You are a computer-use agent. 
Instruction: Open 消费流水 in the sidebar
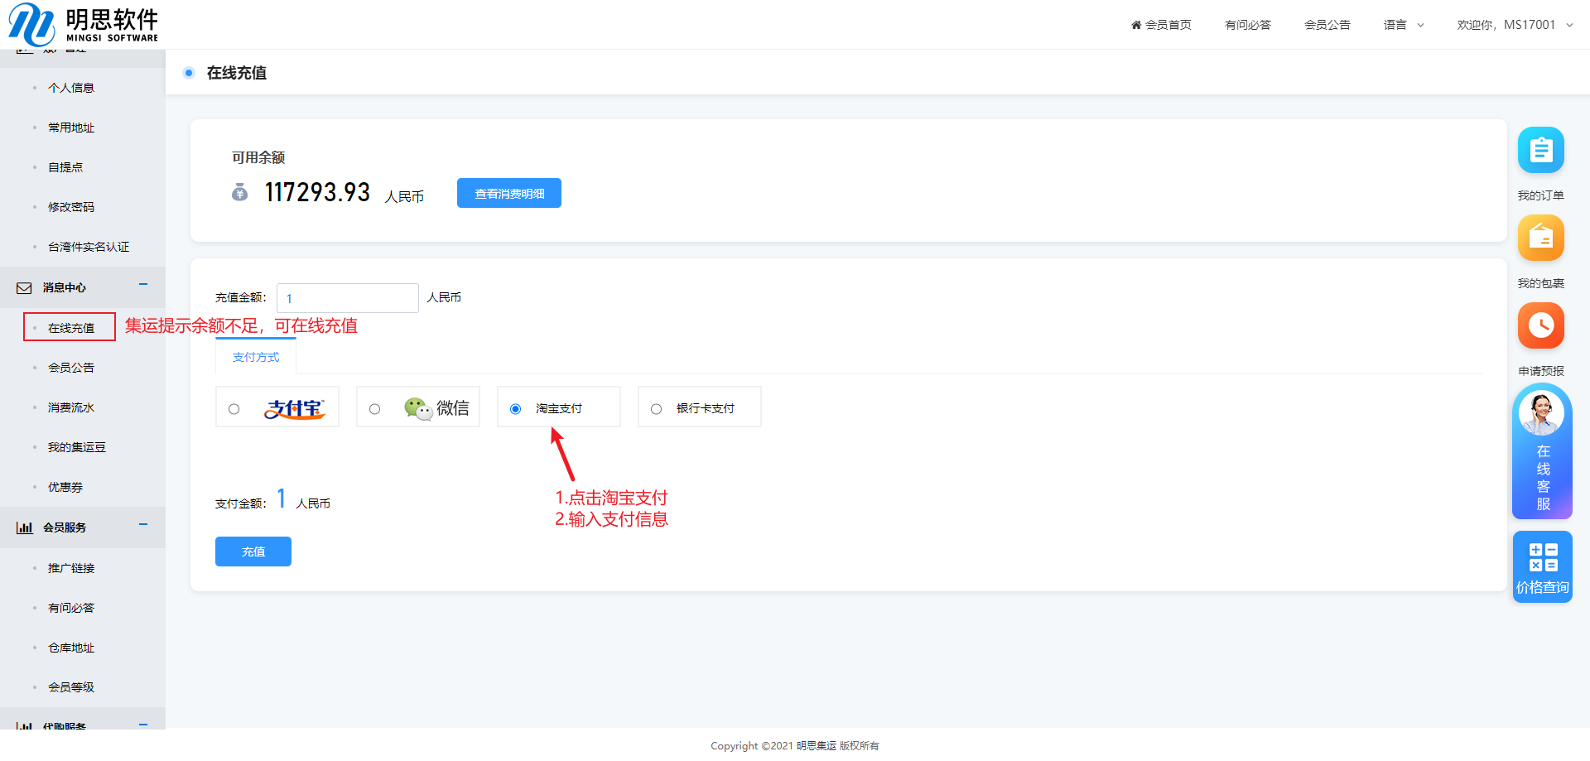(71, 407)
